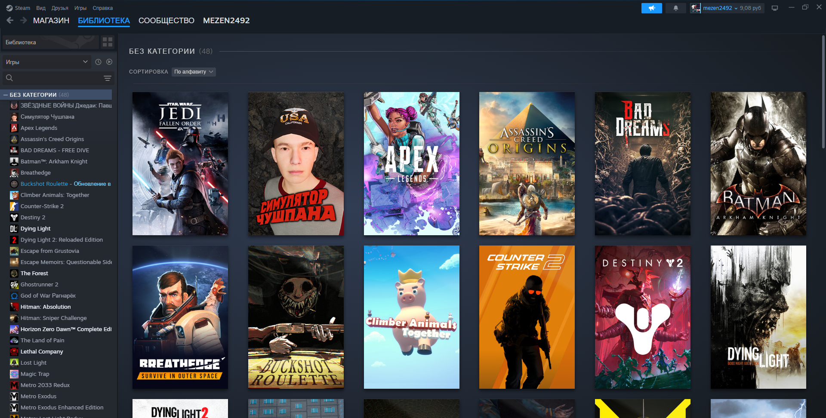Select Magic Trap in sidebar
This screenshot has width=826, height=418.
(x=60, y=374)
